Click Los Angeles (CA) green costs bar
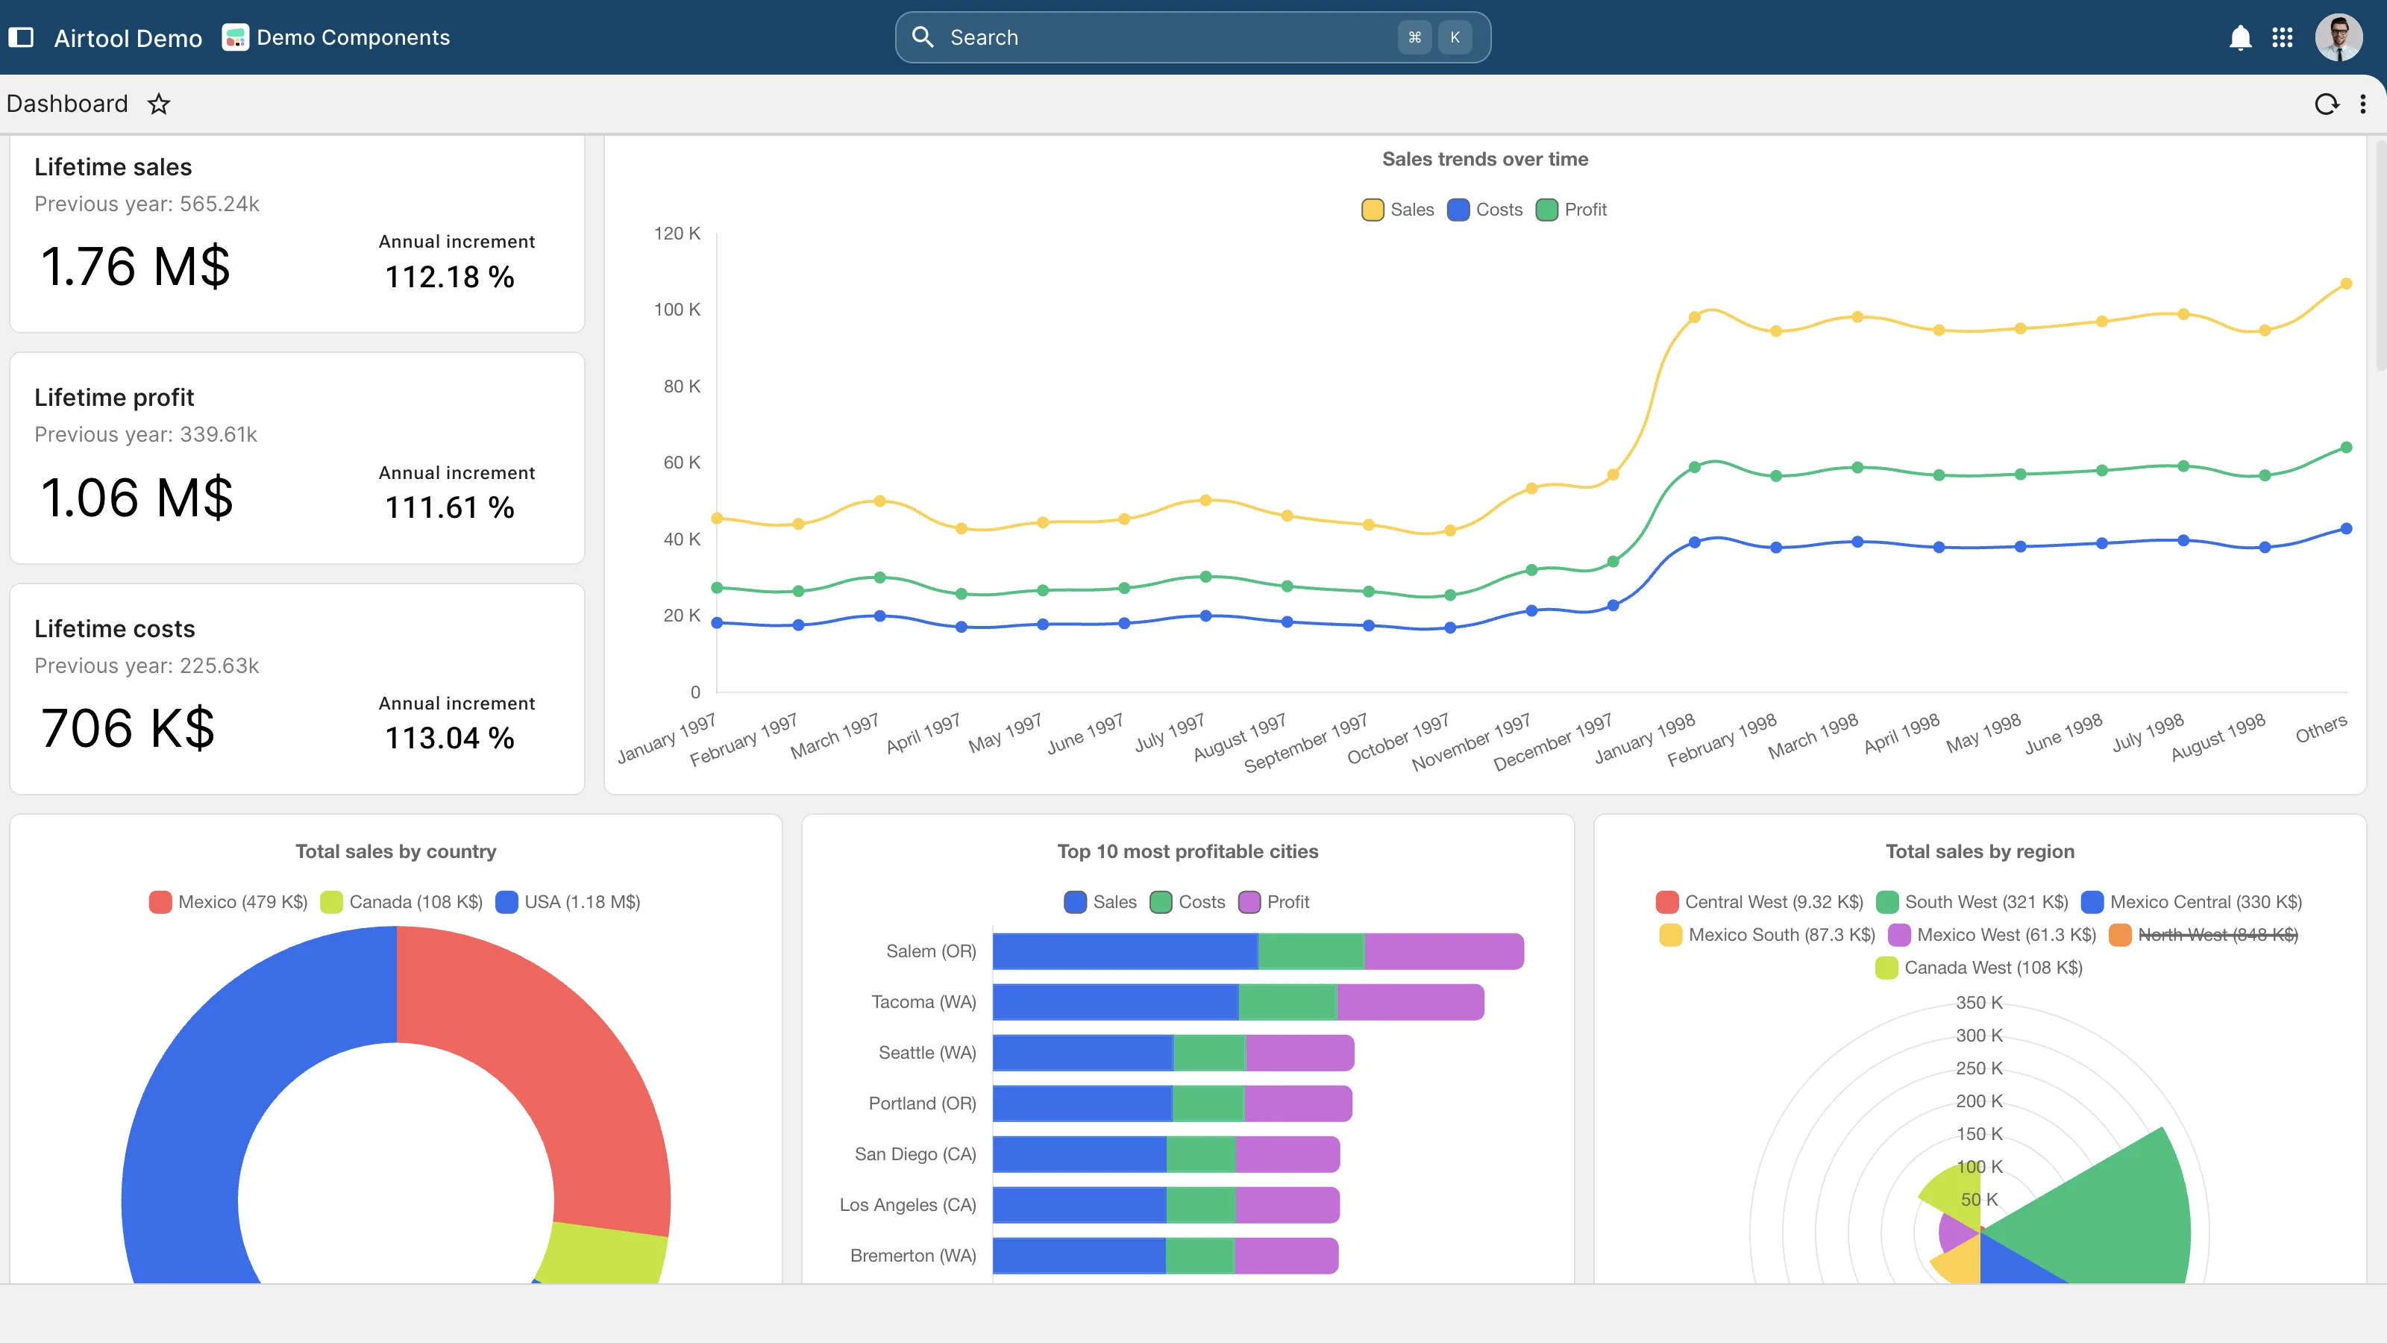The height and width of the screenshot is (1343, 2387). point(1201,1205)
